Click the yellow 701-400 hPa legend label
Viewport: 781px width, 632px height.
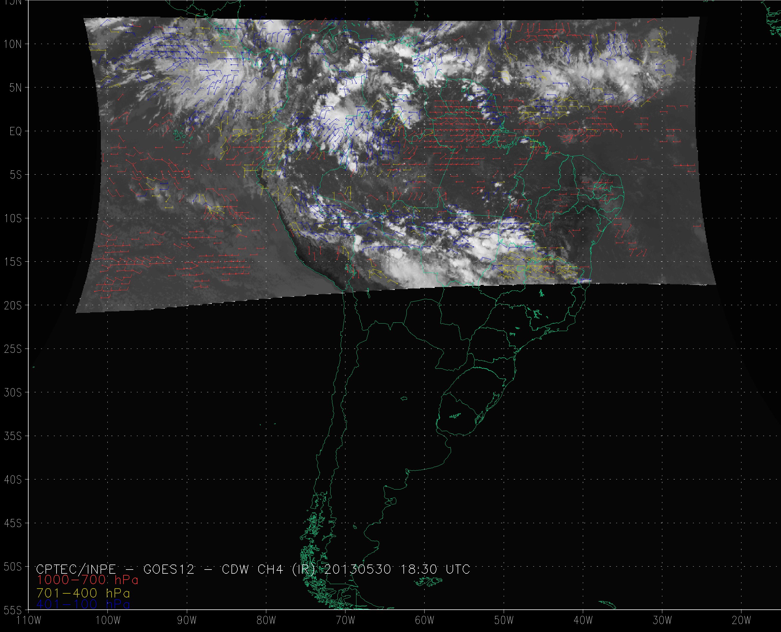83,593
